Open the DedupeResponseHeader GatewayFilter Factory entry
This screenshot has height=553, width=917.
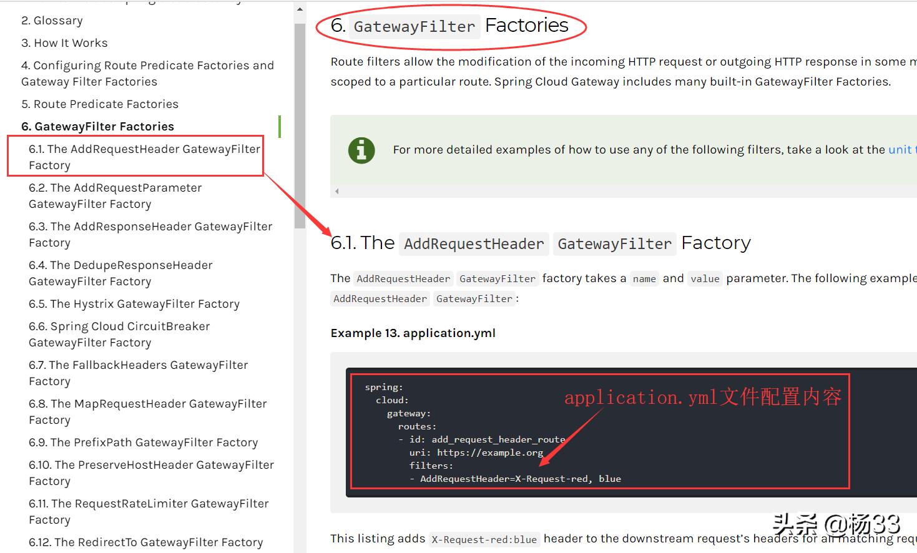(120, 273)
